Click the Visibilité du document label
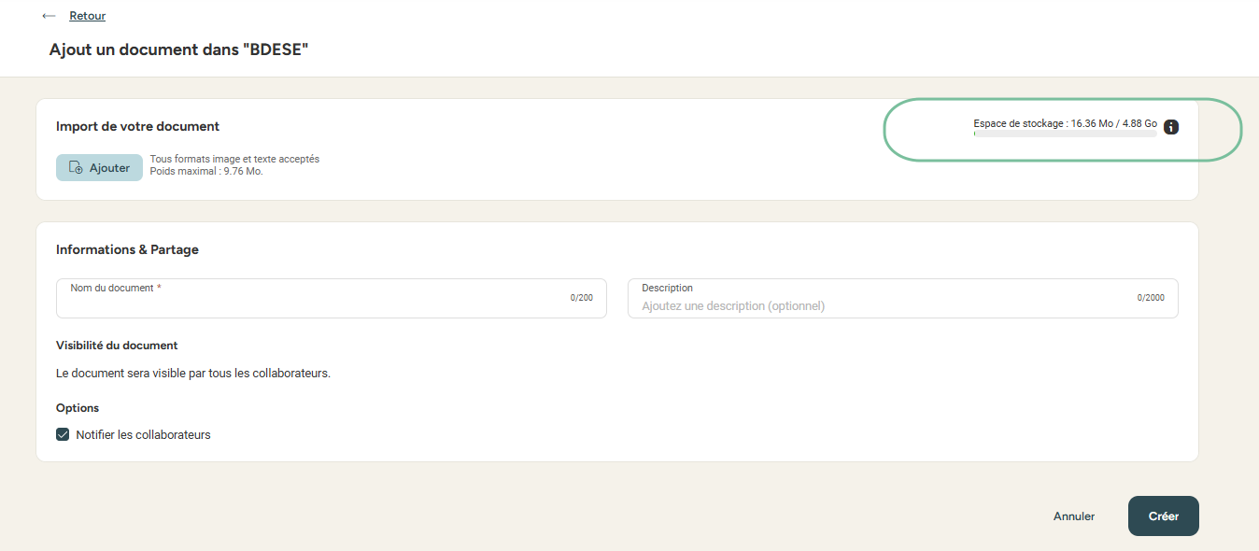 coord(117,346)
